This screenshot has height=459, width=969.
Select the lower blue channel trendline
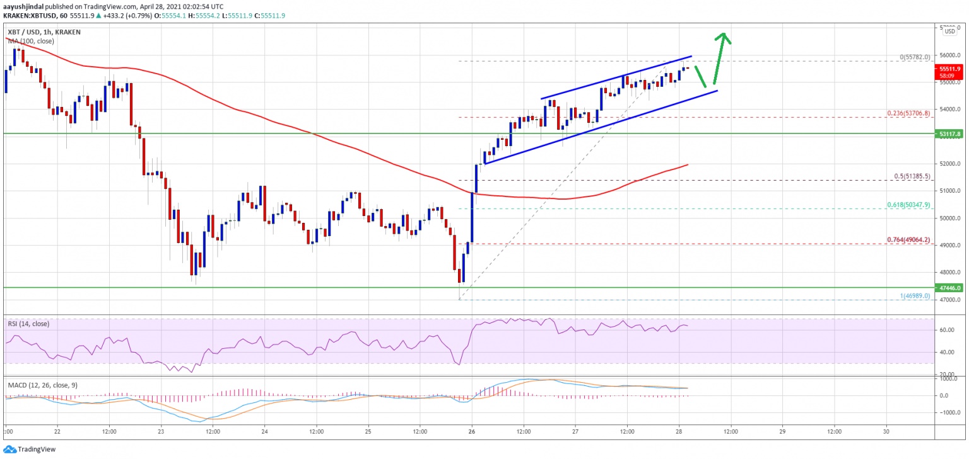point(601,127)
